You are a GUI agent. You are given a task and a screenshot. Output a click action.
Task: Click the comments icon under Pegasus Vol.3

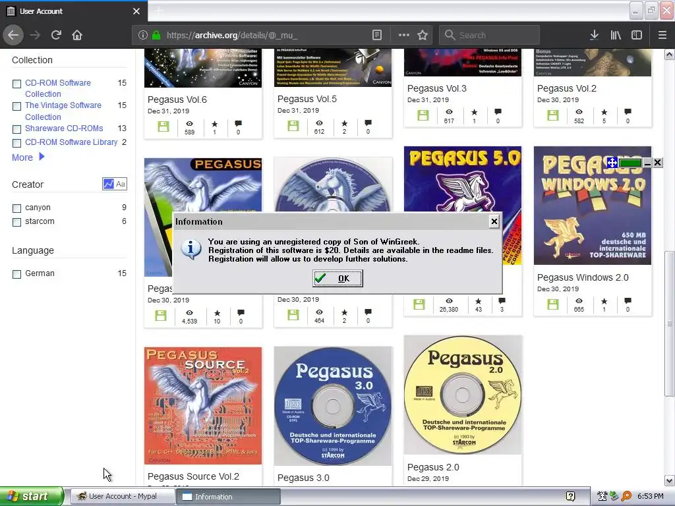(x=498, y=112)
